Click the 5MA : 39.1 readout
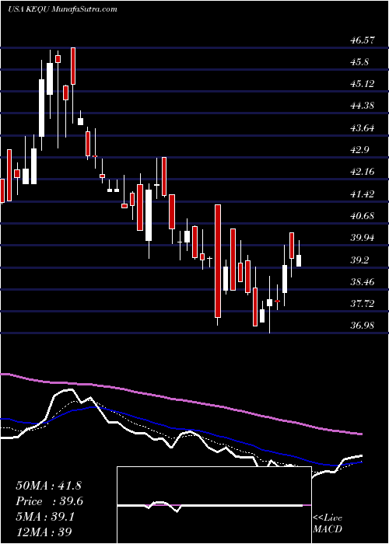The width and height of the screenshot is (389, 544). (47, 516)
